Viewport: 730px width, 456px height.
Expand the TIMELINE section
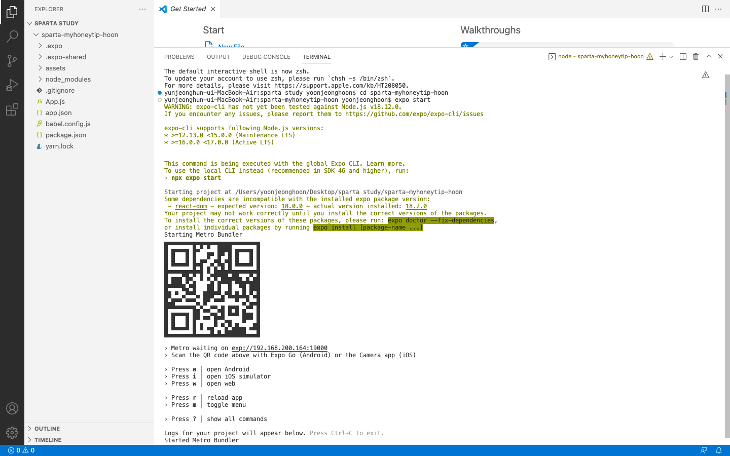[89, 440]
